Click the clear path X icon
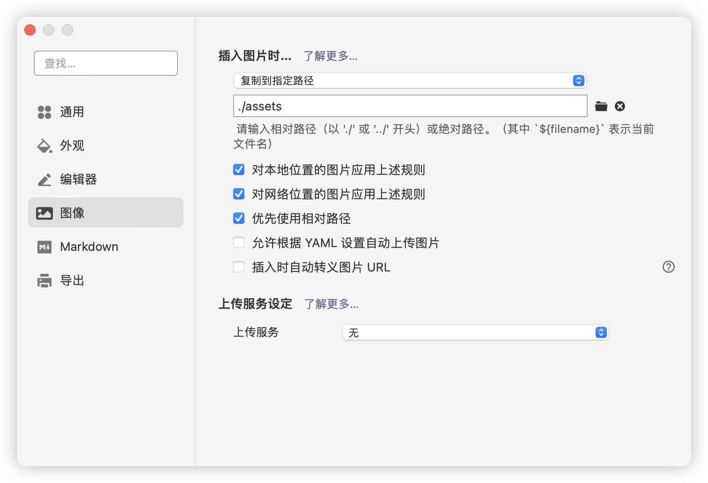 coord(620,106)
